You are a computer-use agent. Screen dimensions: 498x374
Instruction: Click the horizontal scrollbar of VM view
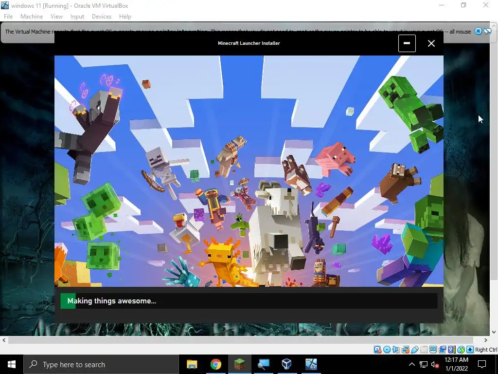tap(240, 340)
